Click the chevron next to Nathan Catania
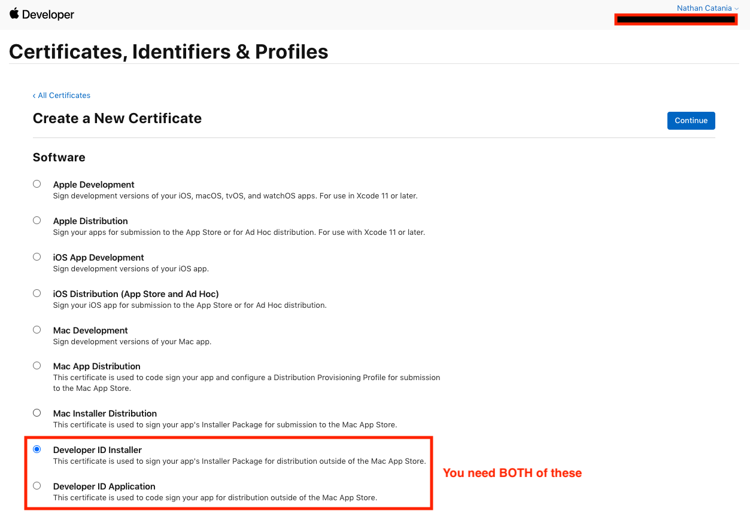The height and width of the screenshot is (514, 750). (x=736, y=8)
